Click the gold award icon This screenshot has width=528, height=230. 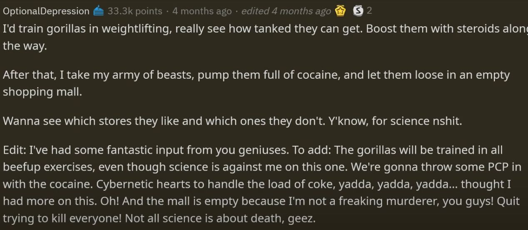point(340,11)
